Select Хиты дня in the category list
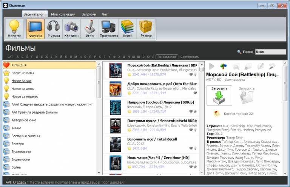The image size is (290, 187). 49,65
